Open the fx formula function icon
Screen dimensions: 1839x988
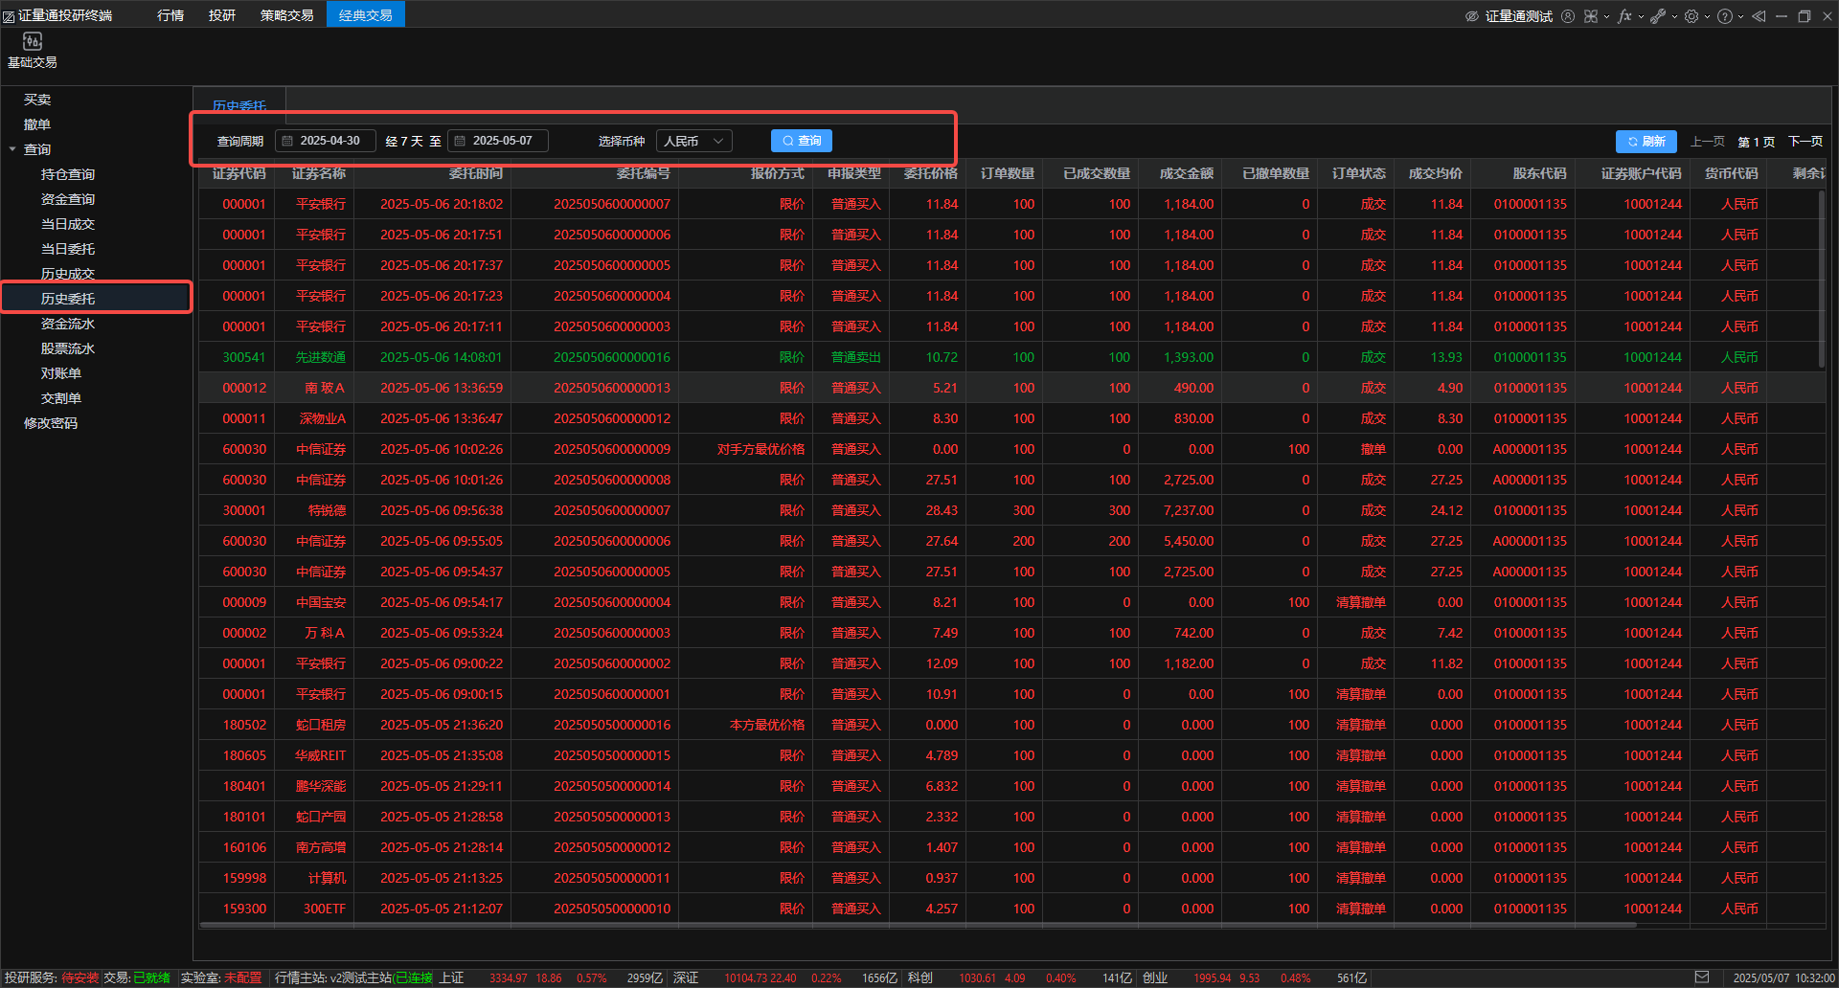tap(1624, 16)
